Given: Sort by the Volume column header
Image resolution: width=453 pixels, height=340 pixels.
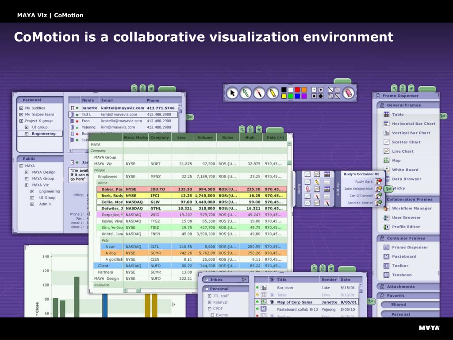Looking at the screenshot, I should click(x=205, y=138).
